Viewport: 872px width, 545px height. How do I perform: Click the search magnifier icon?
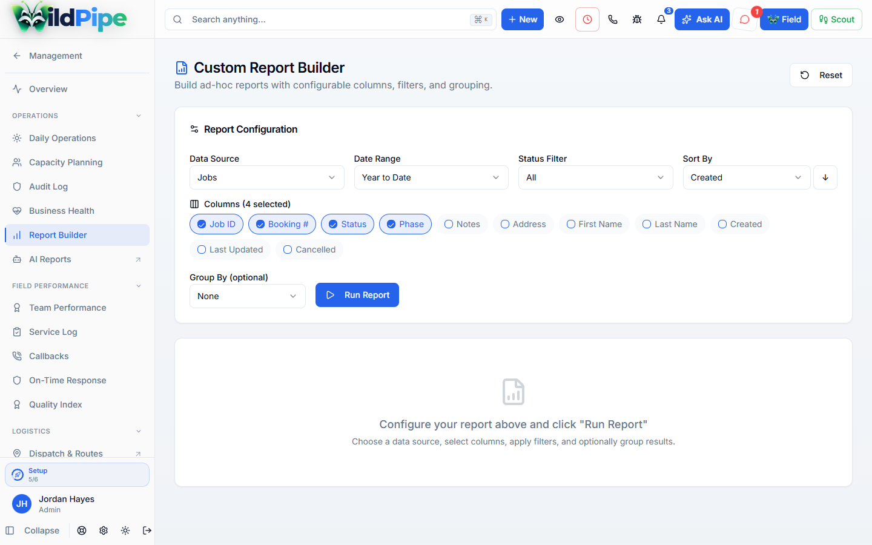[177, 19]
